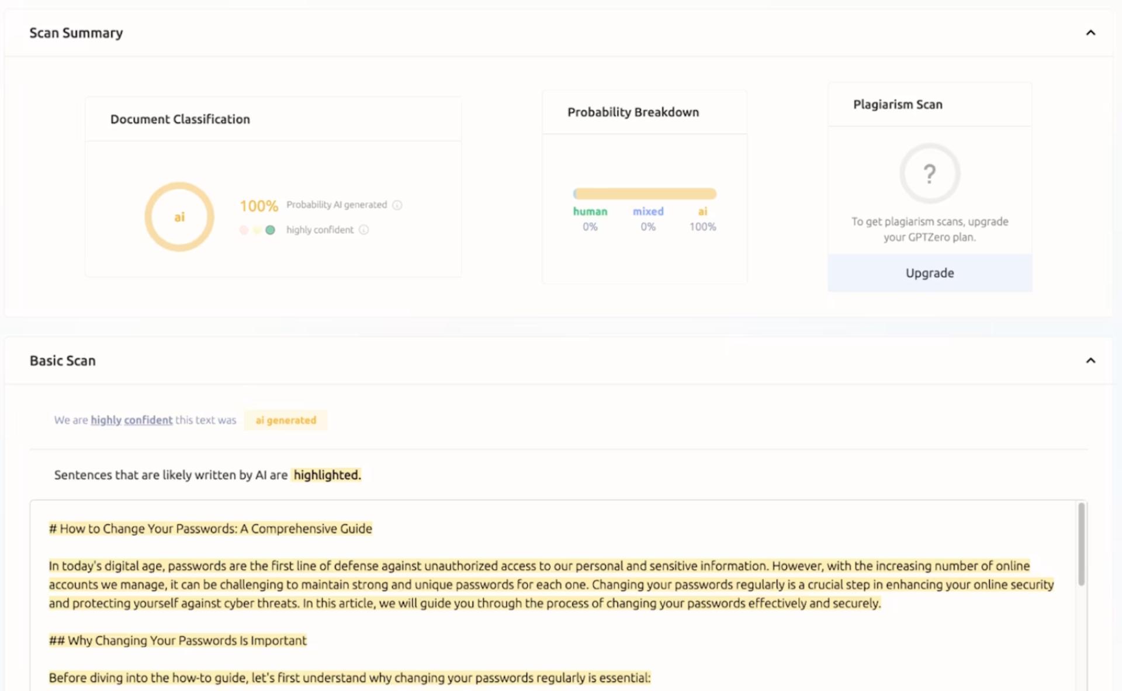
Task: Collapse the Scan Summary section chevron
Action: pyautogui.click(x=1090, y=33)
